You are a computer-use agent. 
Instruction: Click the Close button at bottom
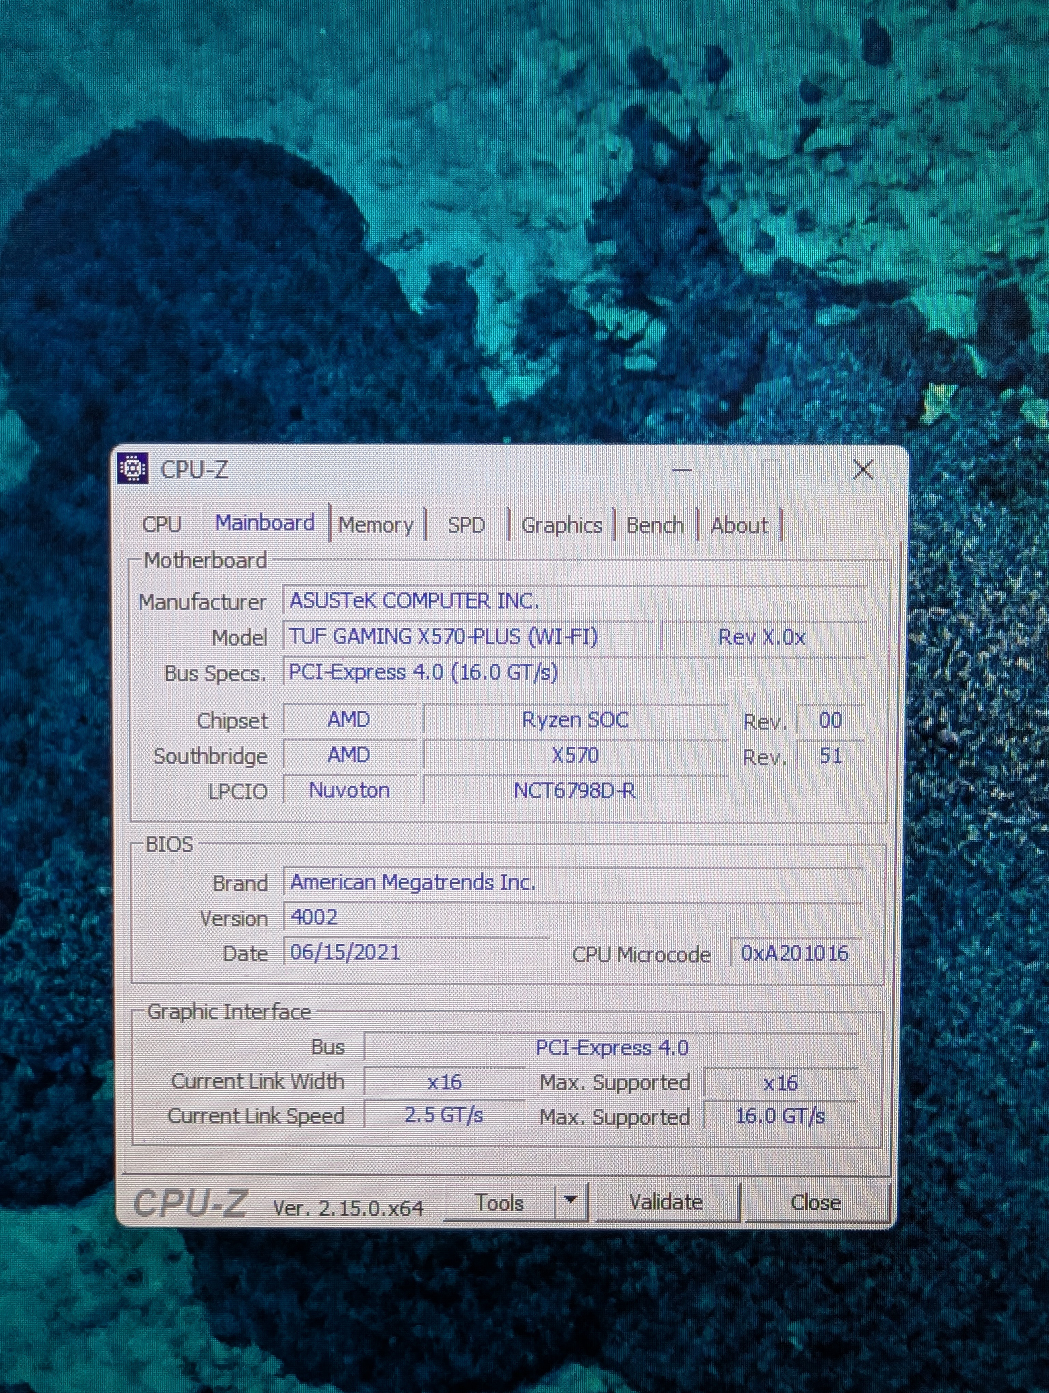pos(816,1202)
